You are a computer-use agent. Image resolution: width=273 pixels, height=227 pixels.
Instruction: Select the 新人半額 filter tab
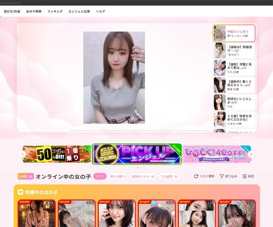pyautogui.click(x=118, y=176)
